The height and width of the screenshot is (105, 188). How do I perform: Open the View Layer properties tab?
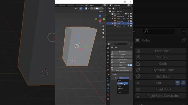[x=108, y=59]
